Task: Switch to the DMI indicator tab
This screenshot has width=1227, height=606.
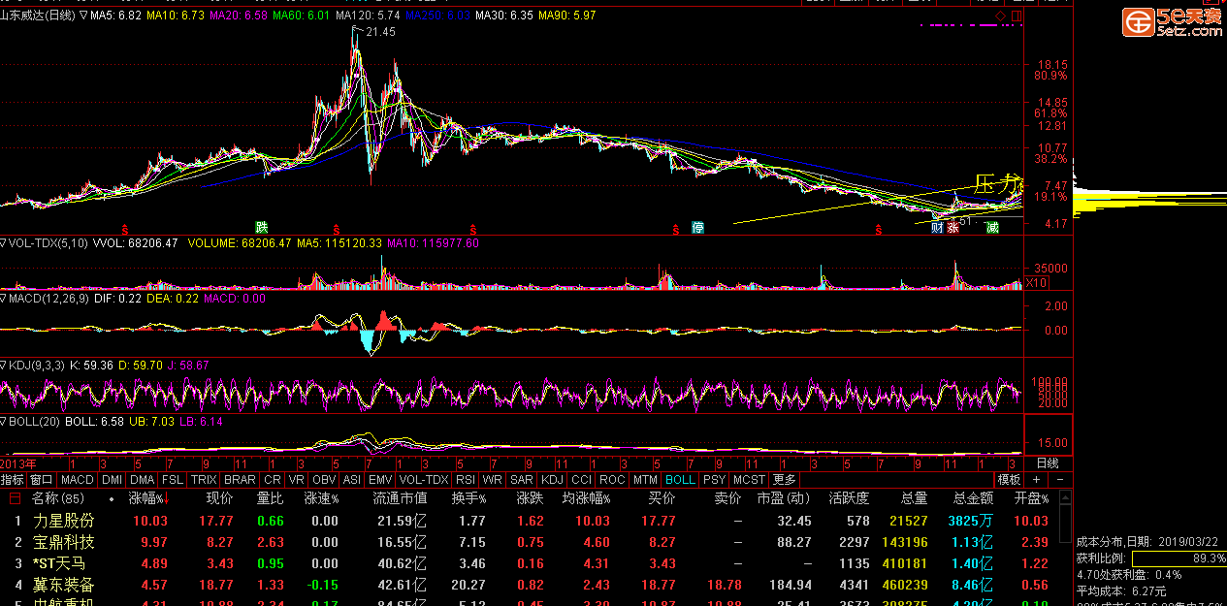Action: [x=112, y=479]
